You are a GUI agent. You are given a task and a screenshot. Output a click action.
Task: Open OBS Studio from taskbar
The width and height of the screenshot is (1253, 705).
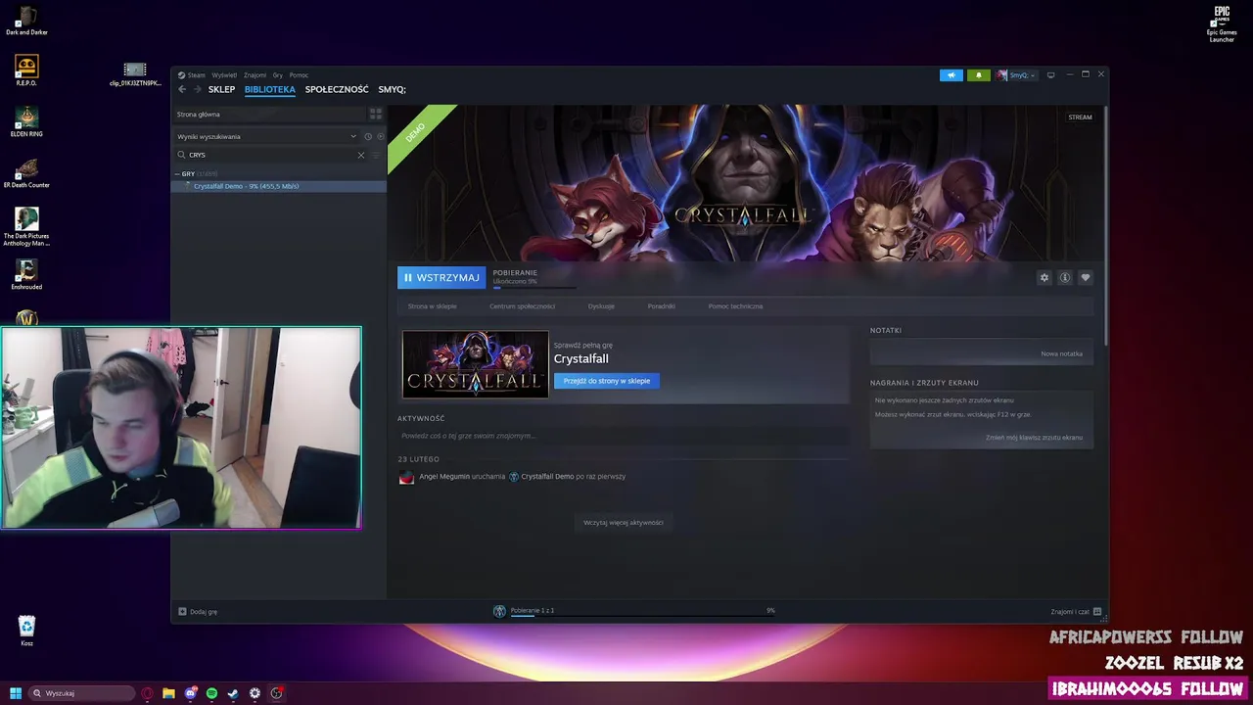[276, 693]
